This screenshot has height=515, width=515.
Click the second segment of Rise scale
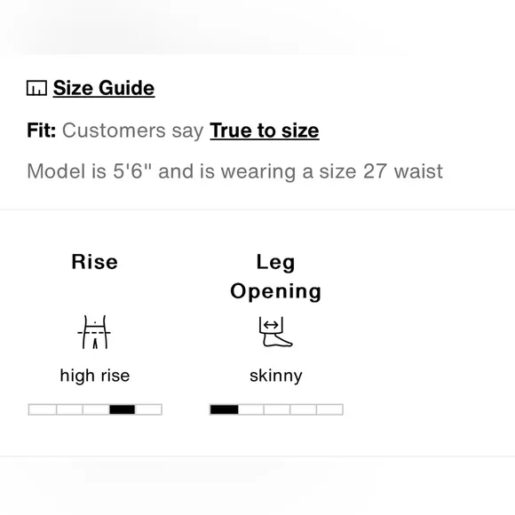[x=69, y=409]
